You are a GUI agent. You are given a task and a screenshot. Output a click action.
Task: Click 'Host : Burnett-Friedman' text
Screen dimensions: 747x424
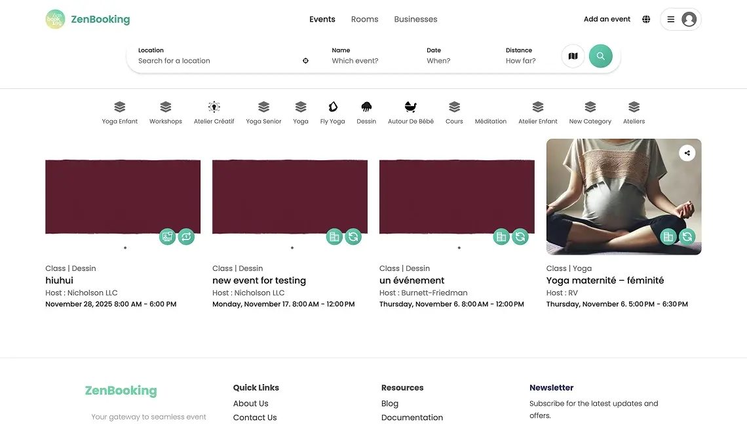[423, 293]
